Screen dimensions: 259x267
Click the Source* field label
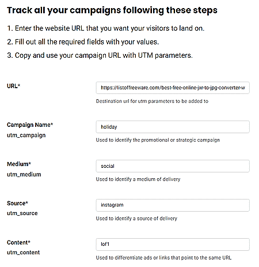click(17, 204)
